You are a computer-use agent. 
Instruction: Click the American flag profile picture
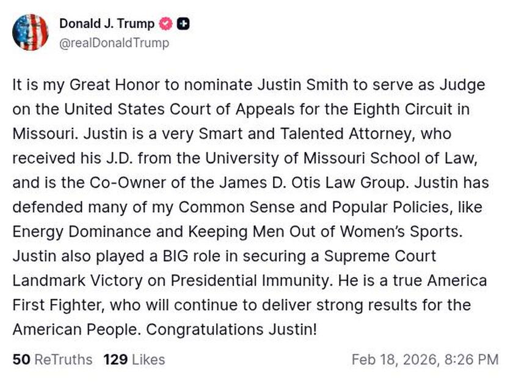click(x=32, y=33)
